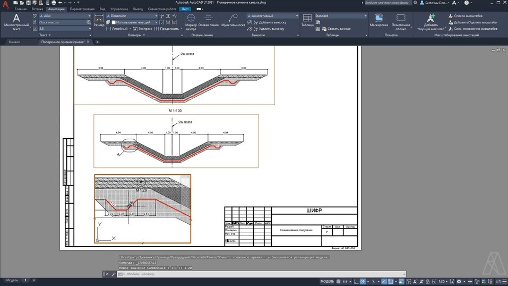508x286 pixels.
Task: Click the dimension layer stack icon
Action: click(x=108, y=22)
